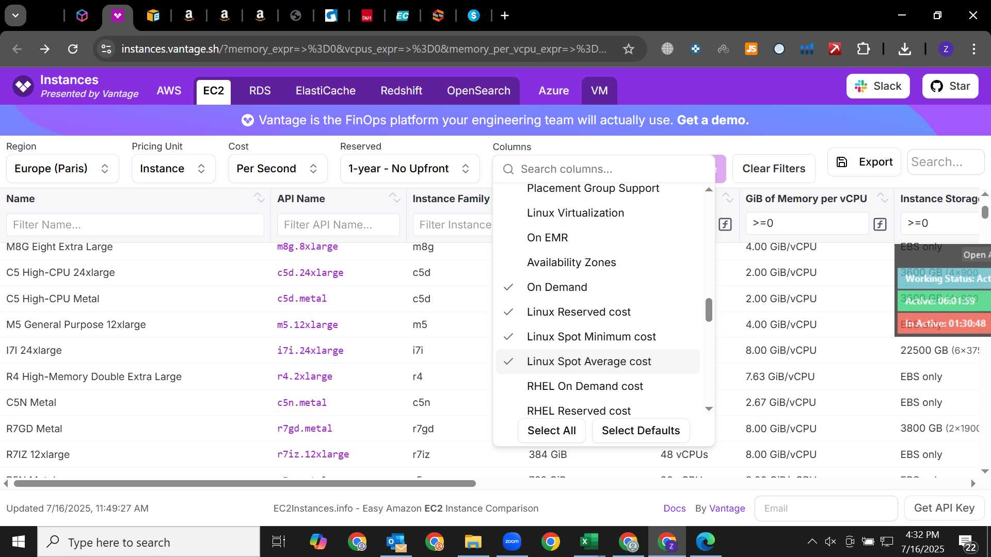Open Slack community button
Image resolution: width=991 pixels, height=557 pixels.
pyautogui.click(x=877, y=86)
